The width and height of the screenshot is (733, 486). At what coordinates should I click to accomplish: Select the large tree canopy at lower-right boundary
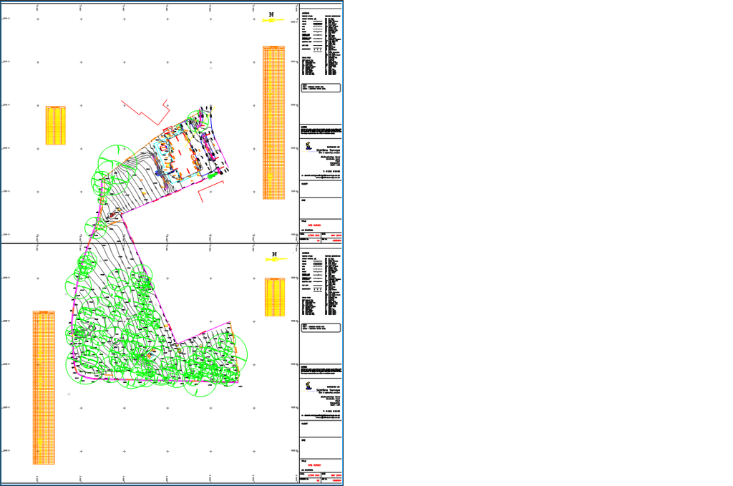point(232,357)
